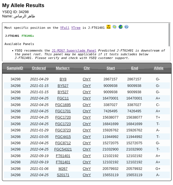Image resolution: width=173 pixels, height=185 pixels.
Task: Click ChrY link in the S20171 row
Action: [x=87, y=175]
